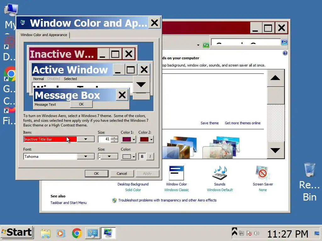322x241 pixels.
Task: Open Get more themes online link
Action: (242, 123)
